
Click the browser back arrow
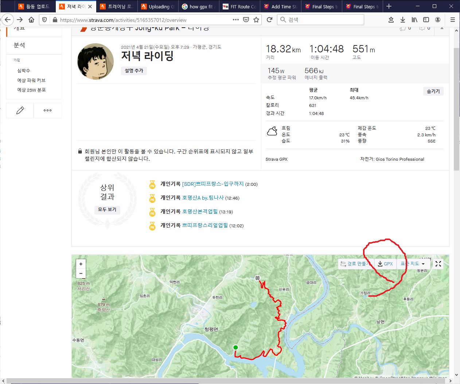[x=8, y=20]
